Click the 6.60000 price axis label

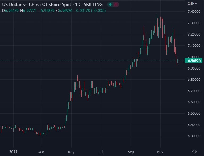(194, 102)
